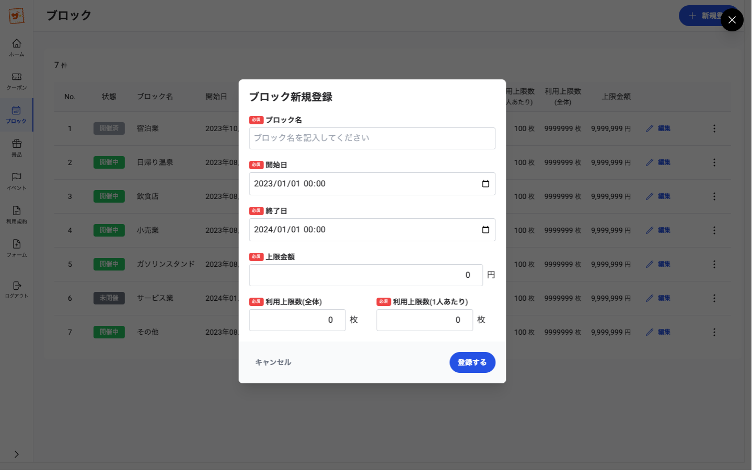Click the ガソリンスタンド block name cell
Screen dimensions: 752x470
pos(166,264)
